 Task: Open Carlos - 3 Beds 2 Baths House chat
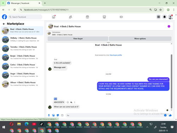(x=22, y=66)
